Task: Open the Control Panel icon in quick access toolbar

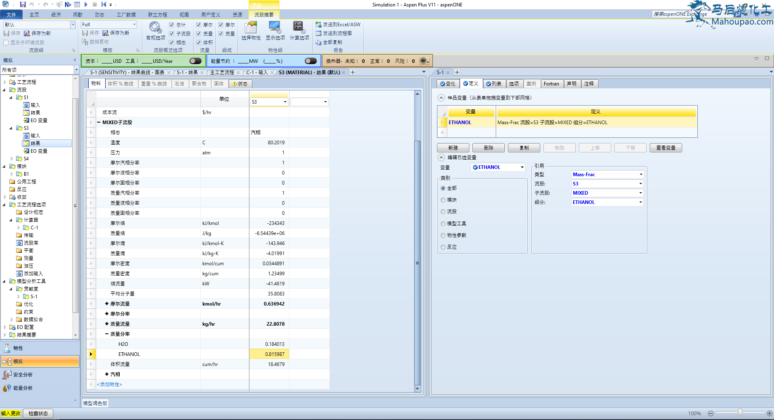Action: click(x=77, y=4)
